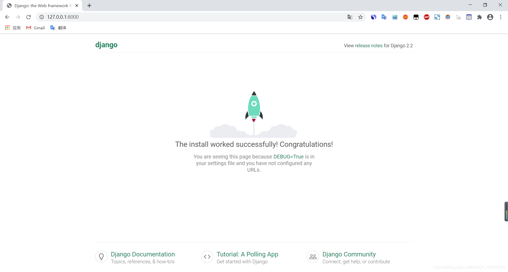Click the blue 'MM' calendar extension icon

(395, 17)
